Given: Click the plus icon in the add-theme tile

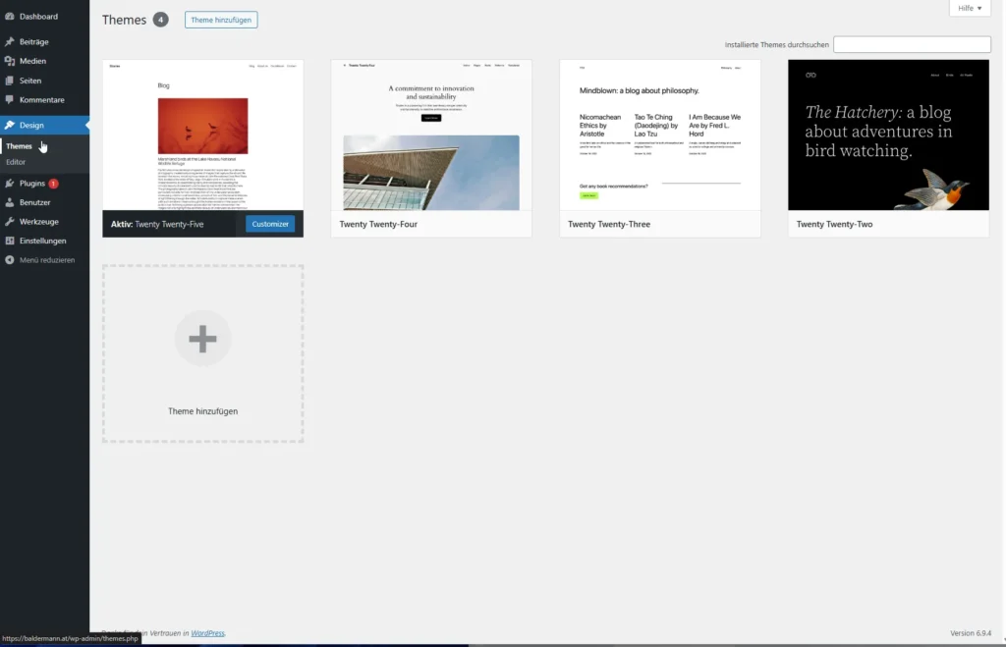Looking at the screenshot, I should point(202,339).
